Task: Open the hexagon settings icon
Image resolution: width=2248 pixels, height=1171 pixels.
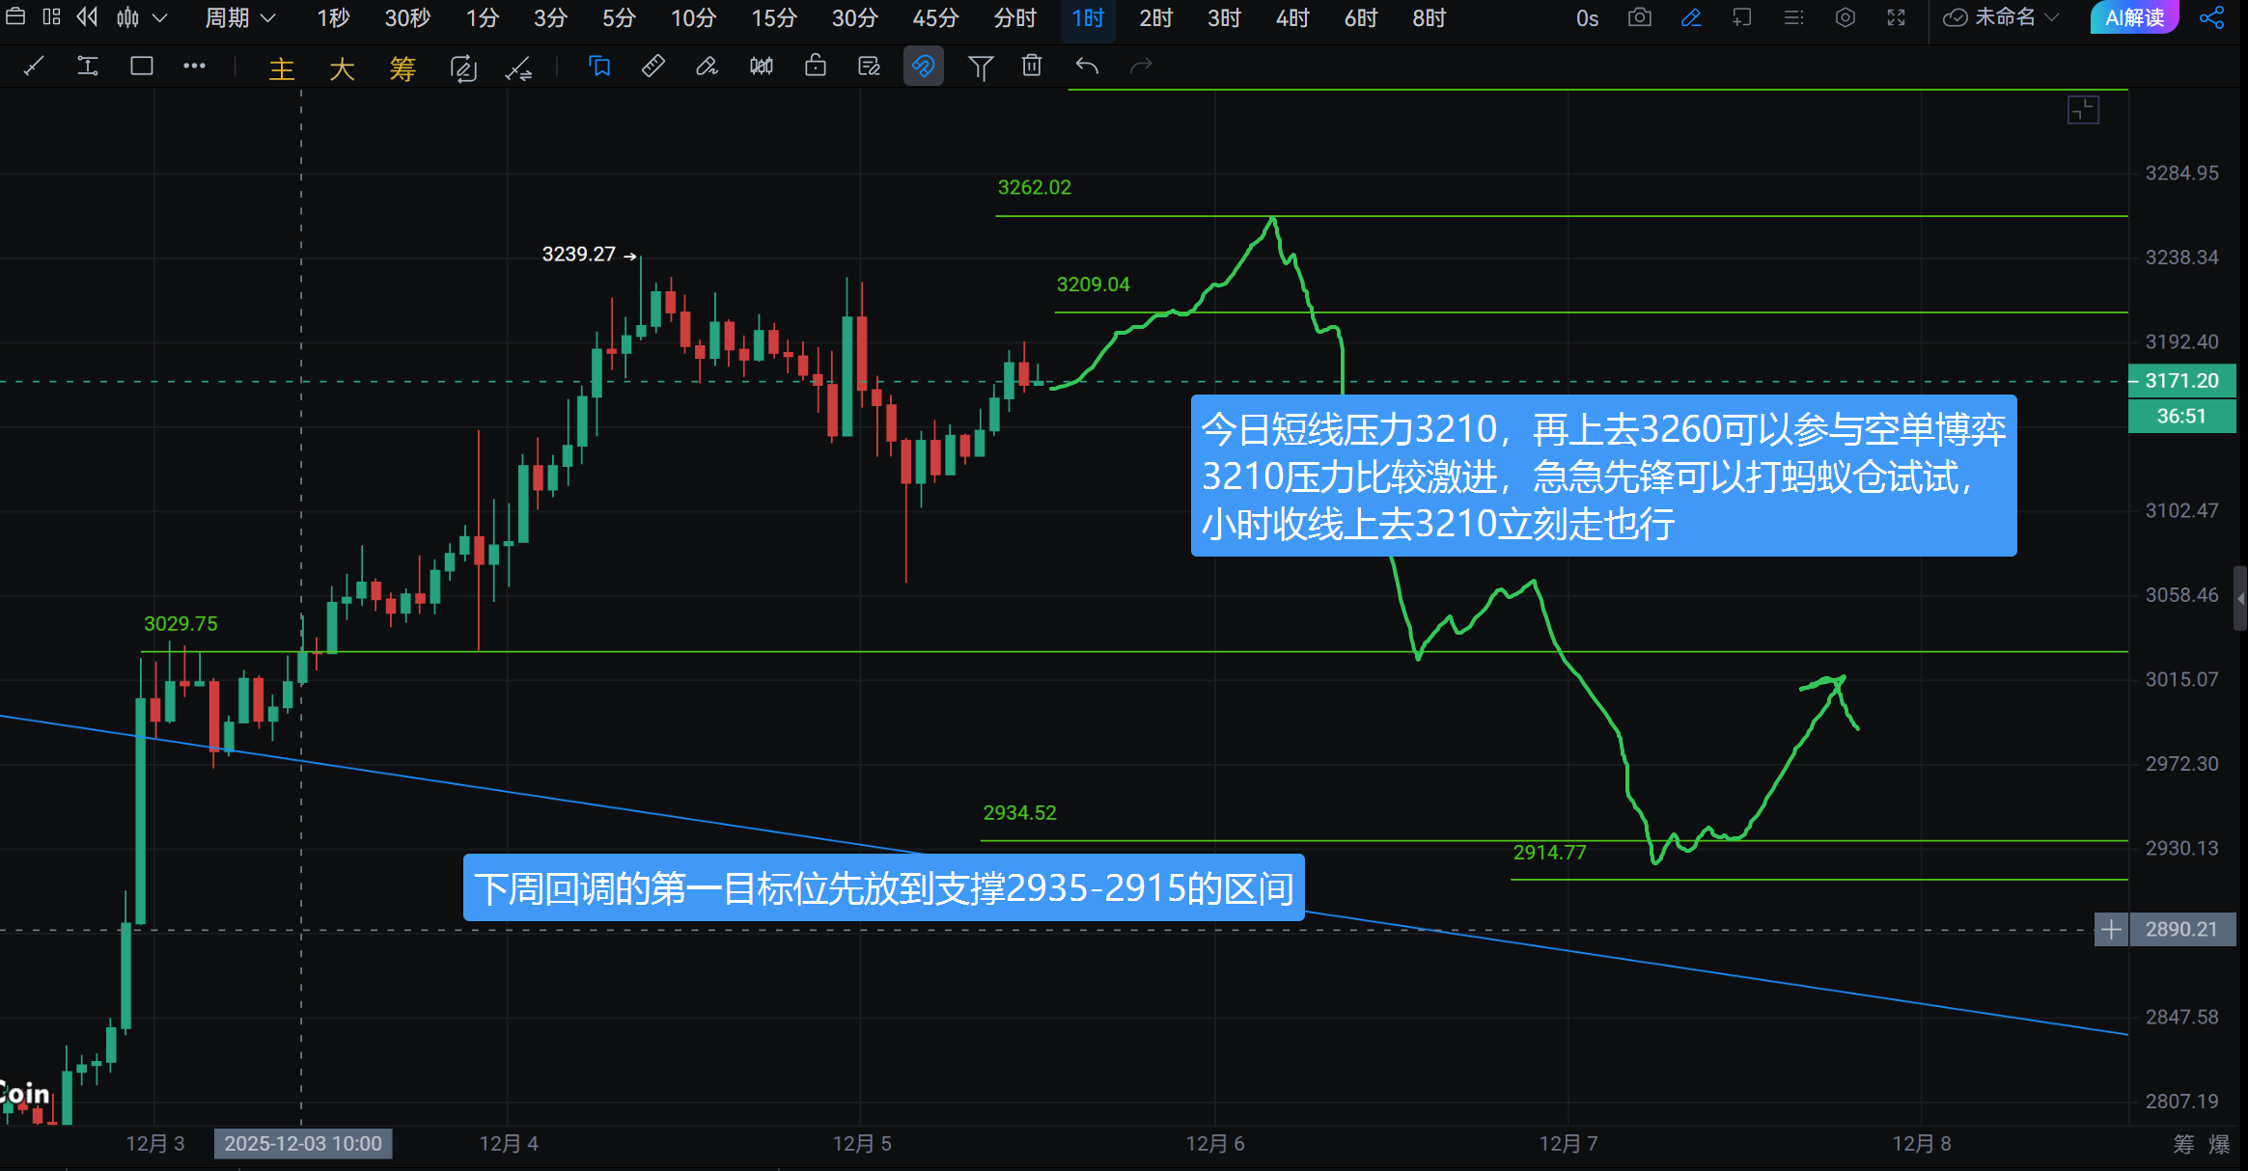Action: pos(1845,18)
